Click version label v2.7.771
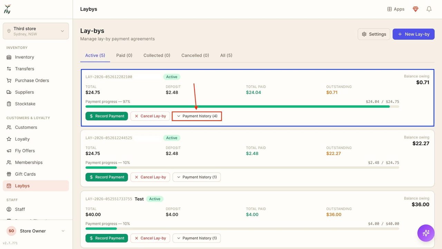 [x=10, y=243]
